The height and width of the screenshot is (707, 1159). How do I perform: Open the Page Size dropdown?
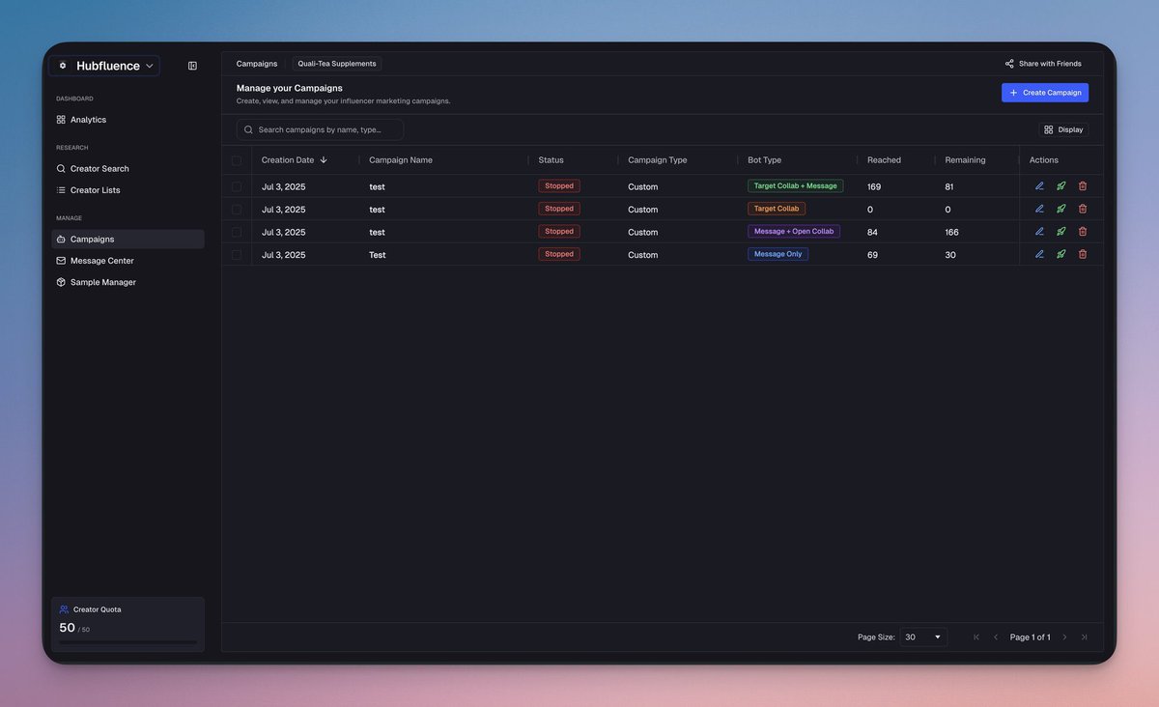923,637
